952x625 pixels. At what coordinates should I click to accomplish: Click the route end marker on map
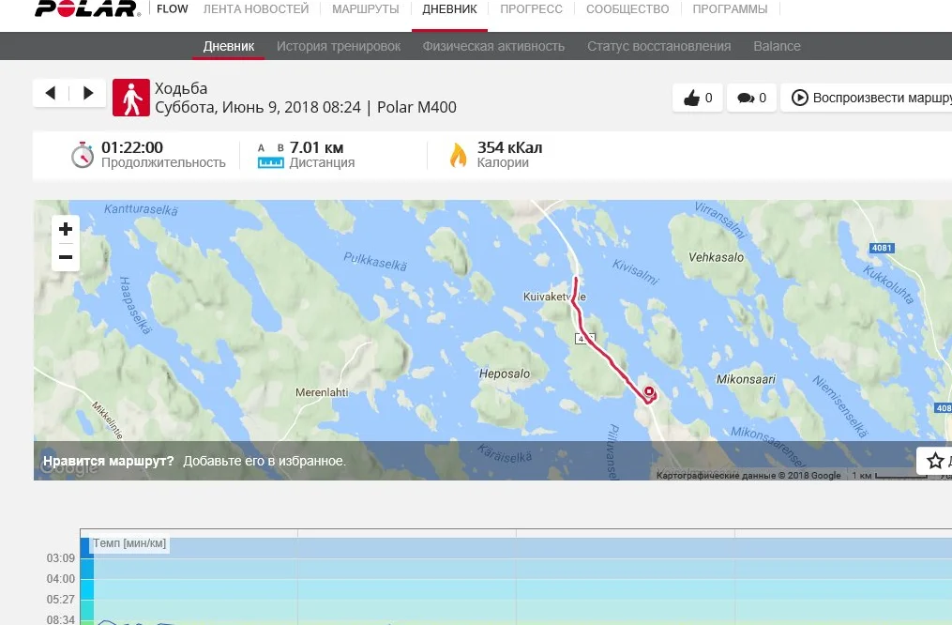648,394
